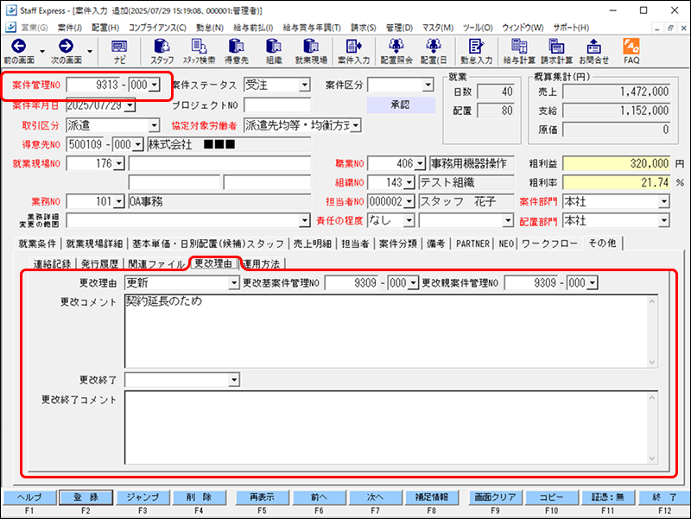The image size is (691, 519).
Task: Open the 案件(J) menu
Action: coord(70,28)
